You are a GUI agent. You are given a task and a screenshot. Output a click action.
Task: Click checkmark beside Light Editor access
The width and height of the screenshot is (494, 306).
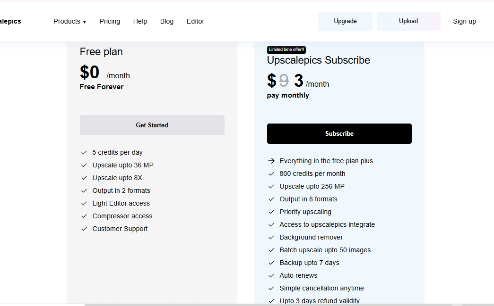pyautogui.click(x=84, y=204)
